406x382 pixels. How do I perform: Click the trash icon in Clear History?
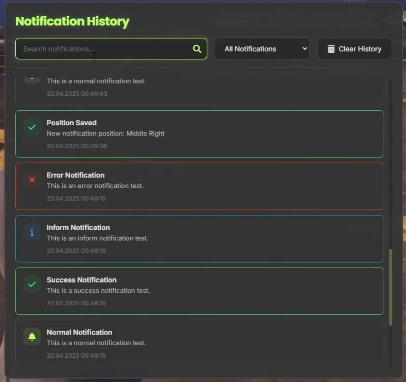point(331,49)
